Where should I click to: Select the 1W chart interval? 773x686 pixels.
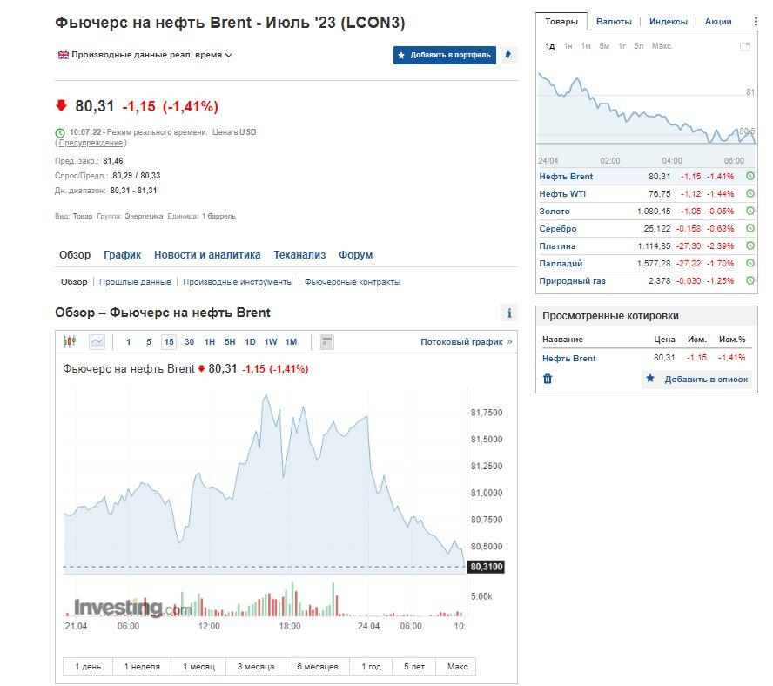[x=271, y=342]
